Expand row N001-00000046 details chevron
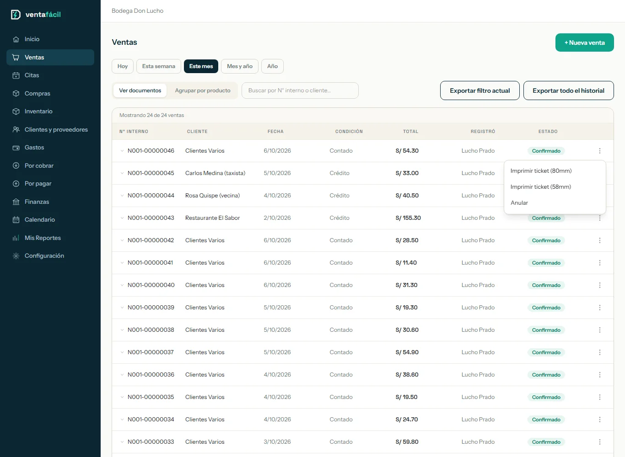The height and width of the screenshot is (457, 625). pos(122,151)
